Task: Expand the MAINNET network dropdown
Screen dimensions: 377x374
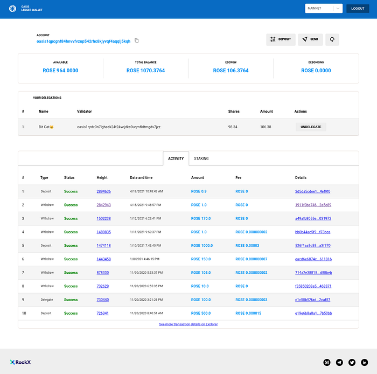Action: (324, 9)
